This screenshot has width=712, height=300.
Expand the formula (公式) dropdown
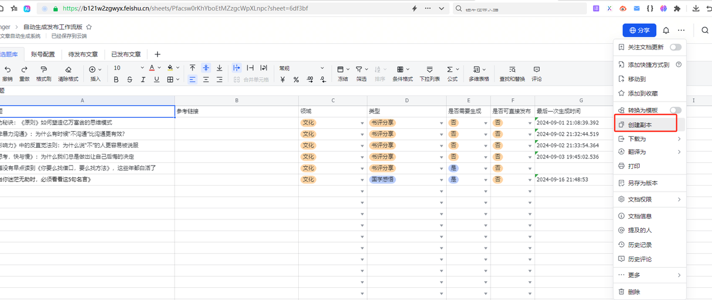point(458,69)
